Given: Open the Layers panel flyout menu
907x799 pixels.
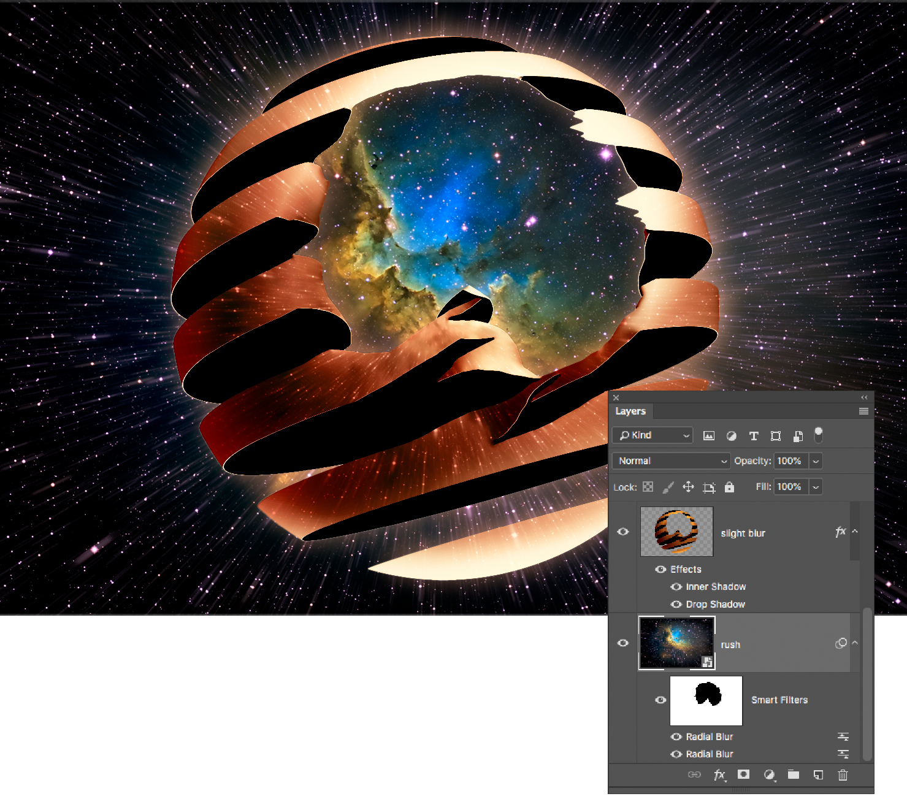Looking at the screenshot, I should [x=863, y=411].
